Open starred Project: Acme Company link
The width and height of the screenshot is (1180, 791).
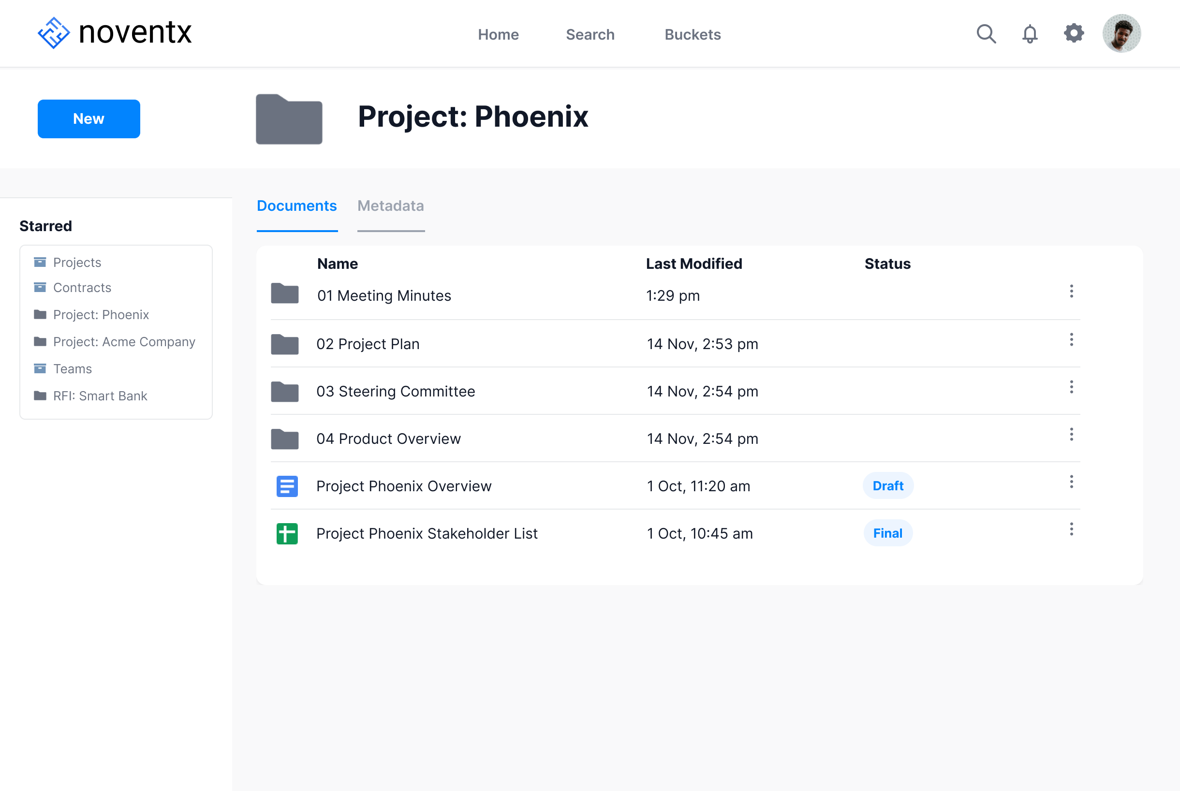click(x=124, y=342)
